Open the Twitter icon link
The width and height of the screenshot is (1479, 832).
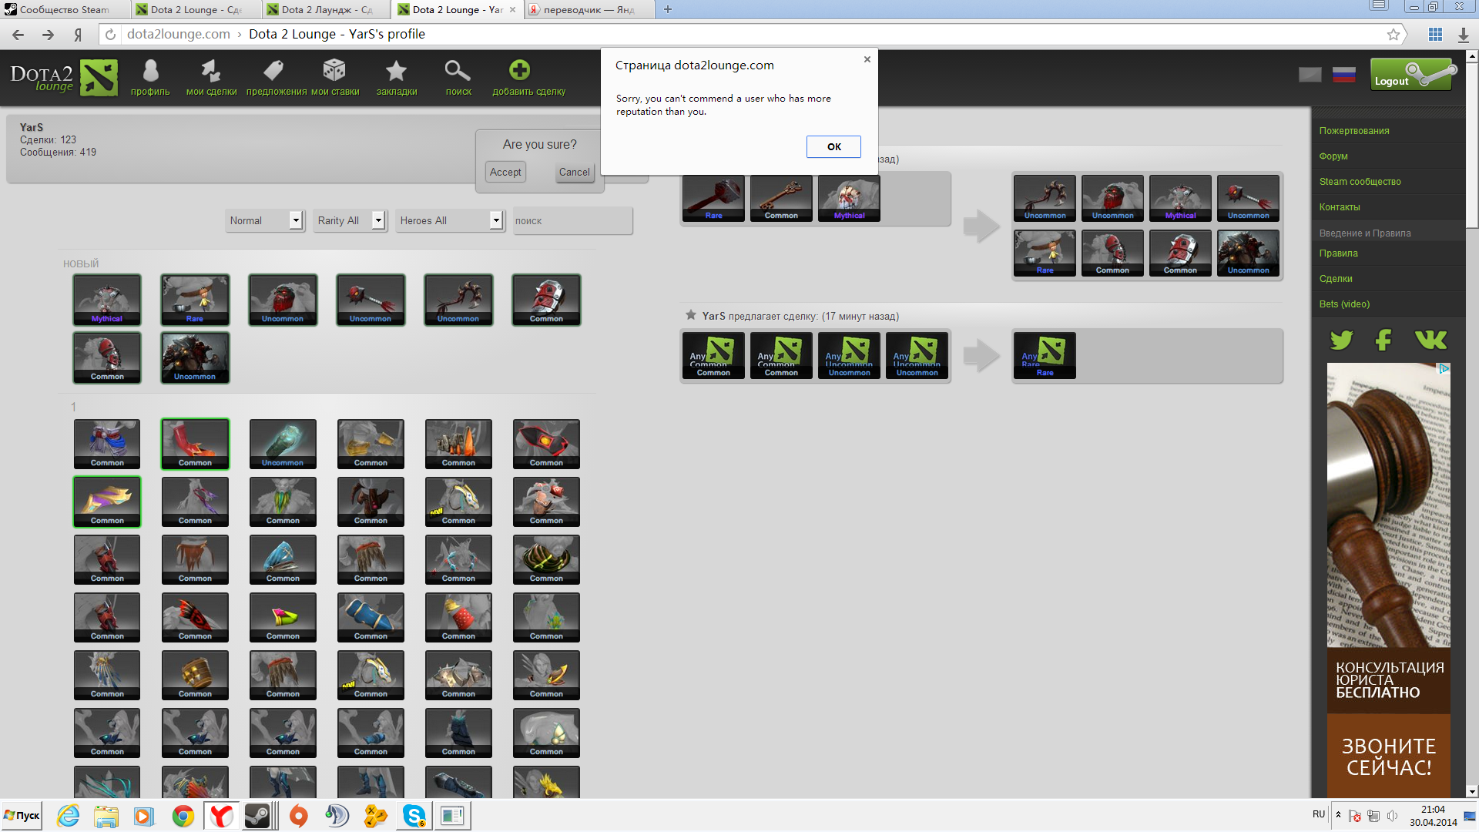(x=1341, y=340)
